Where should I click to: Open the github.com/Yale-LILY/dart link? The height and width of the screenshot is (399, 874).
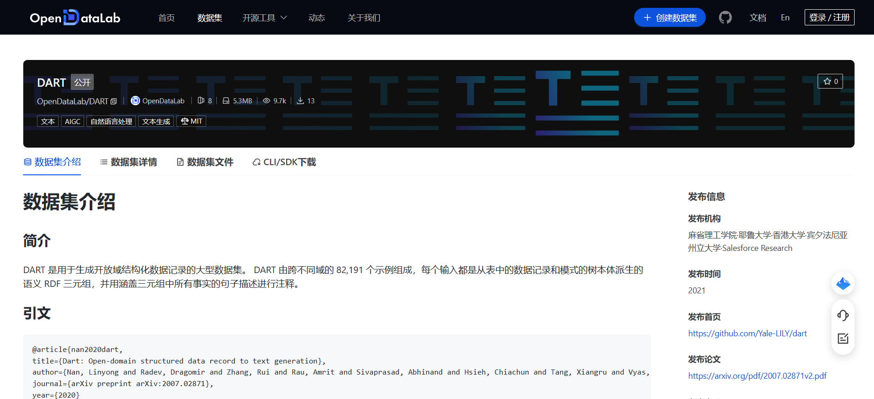747,333
